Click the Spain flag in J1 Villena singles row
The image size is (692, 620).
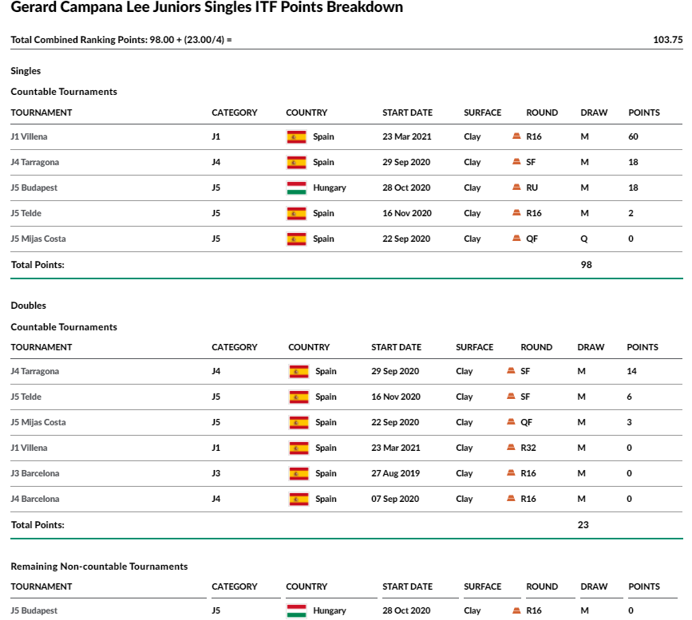(296, 136)
